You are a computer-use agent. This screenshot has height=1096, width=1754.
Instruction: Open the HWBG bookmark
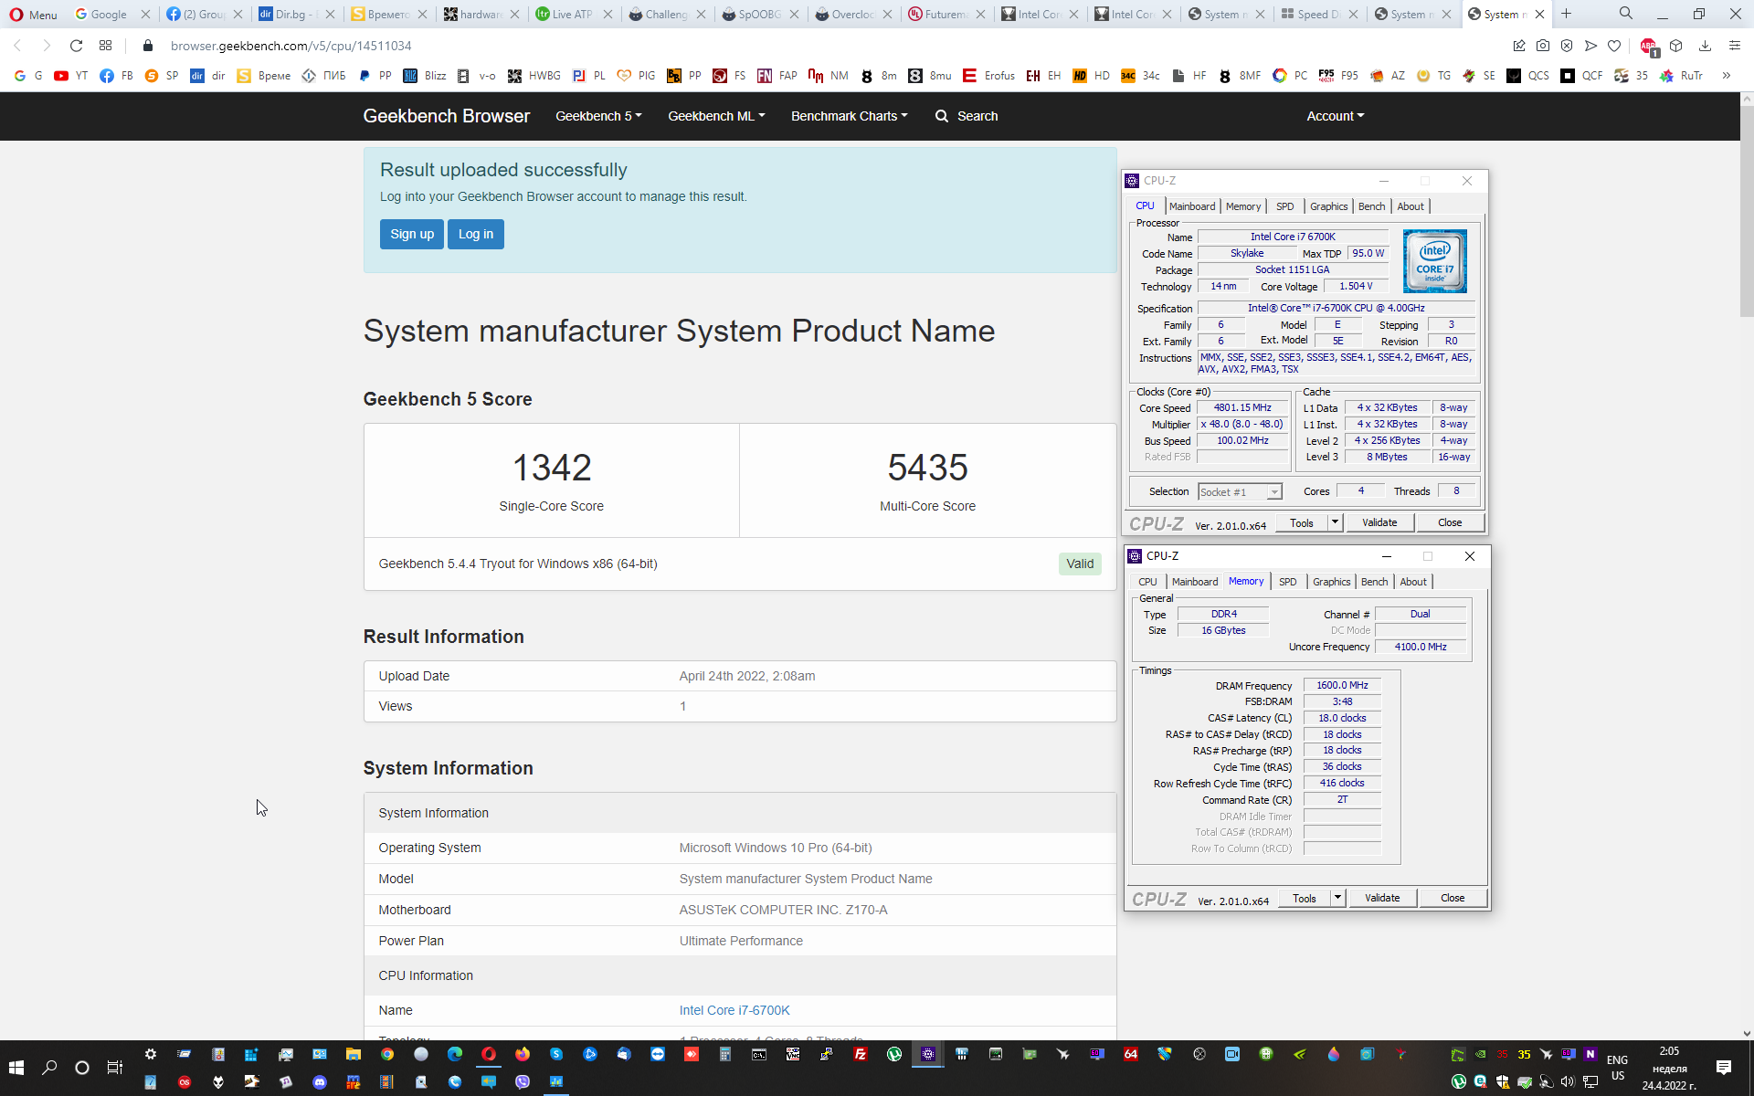(x=534, y=76)
